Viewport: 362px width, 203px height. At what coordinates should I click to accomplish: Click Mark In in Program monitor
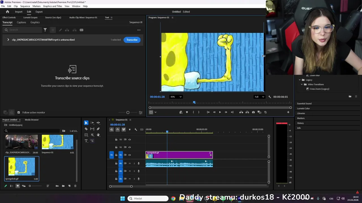tap(193, 112)
